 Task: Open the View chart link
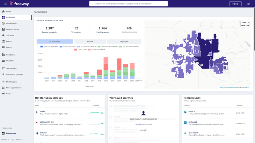pyautogui.click(x=90, y=86)
